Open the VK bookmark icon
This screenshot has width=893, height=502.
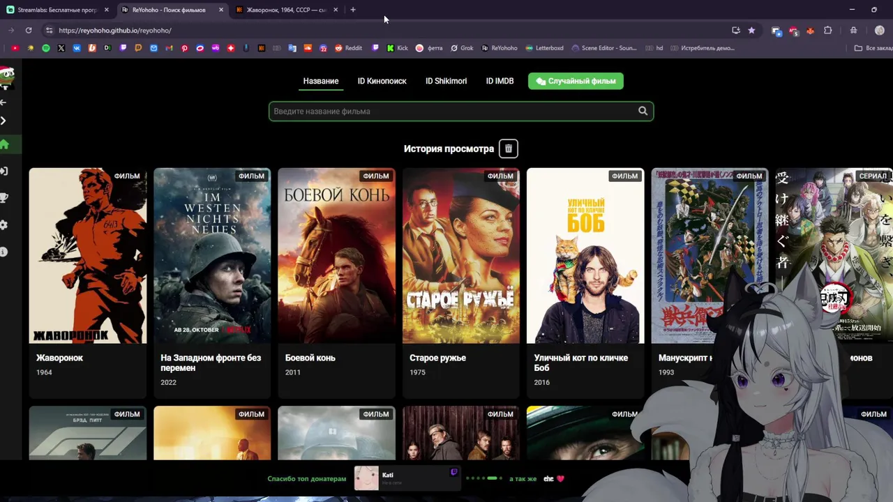(77, 48)
